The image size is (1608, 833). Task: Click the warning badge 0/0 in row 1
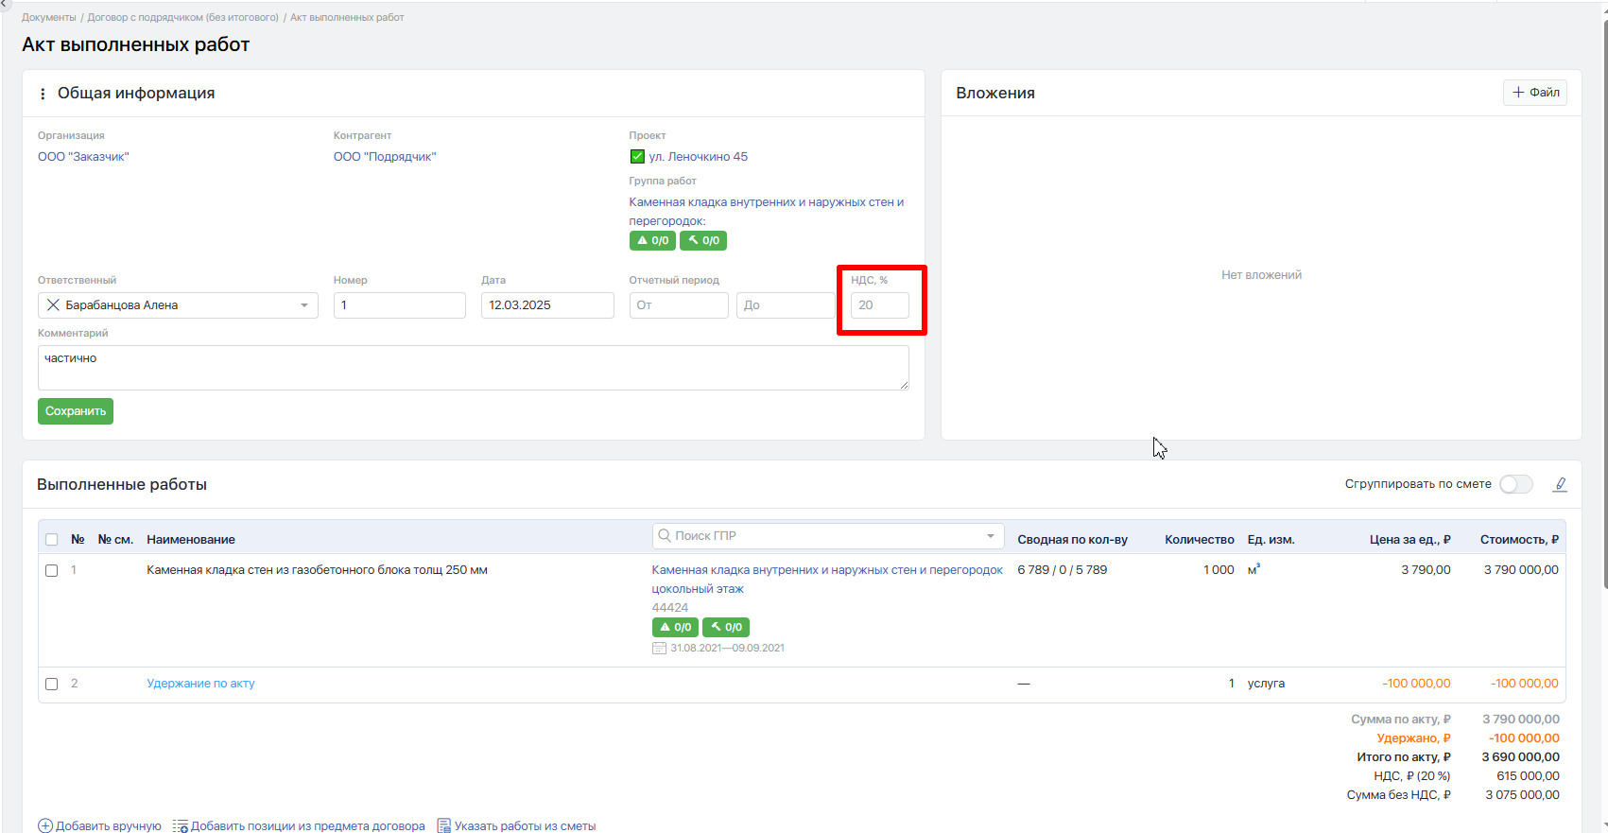pos(675,628)
